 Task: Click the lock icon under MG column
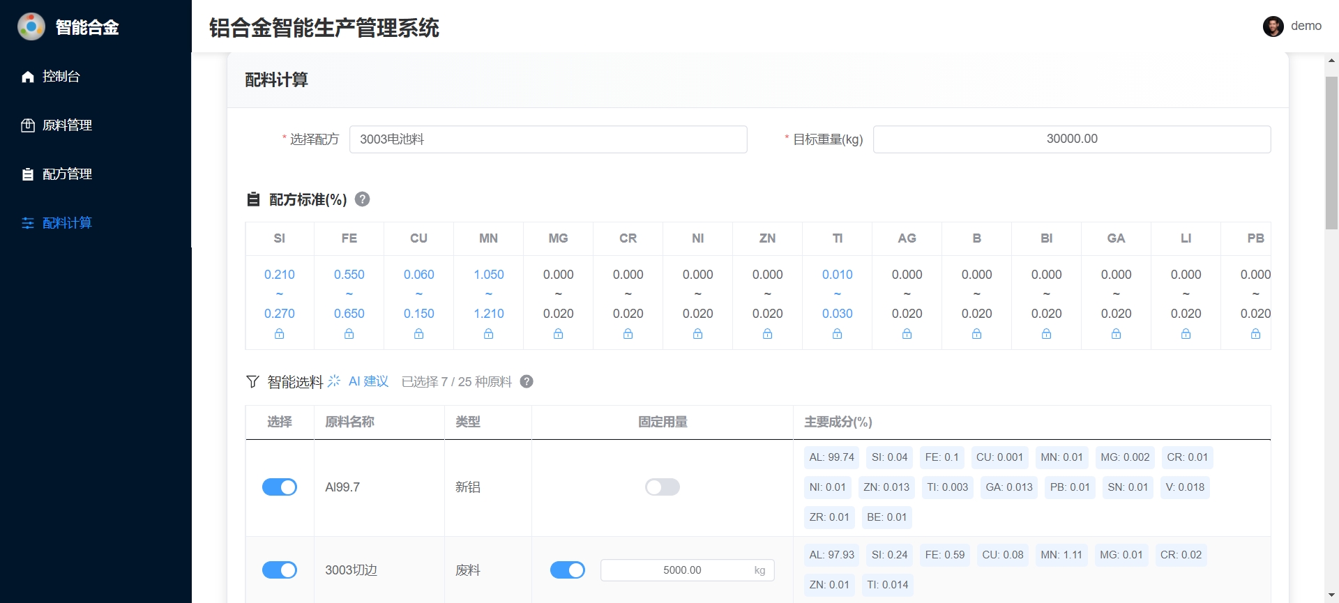click(558, 334)
